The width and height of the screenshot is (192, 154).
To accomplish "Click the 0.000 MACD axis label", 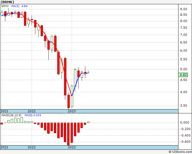I will (185, 123).
